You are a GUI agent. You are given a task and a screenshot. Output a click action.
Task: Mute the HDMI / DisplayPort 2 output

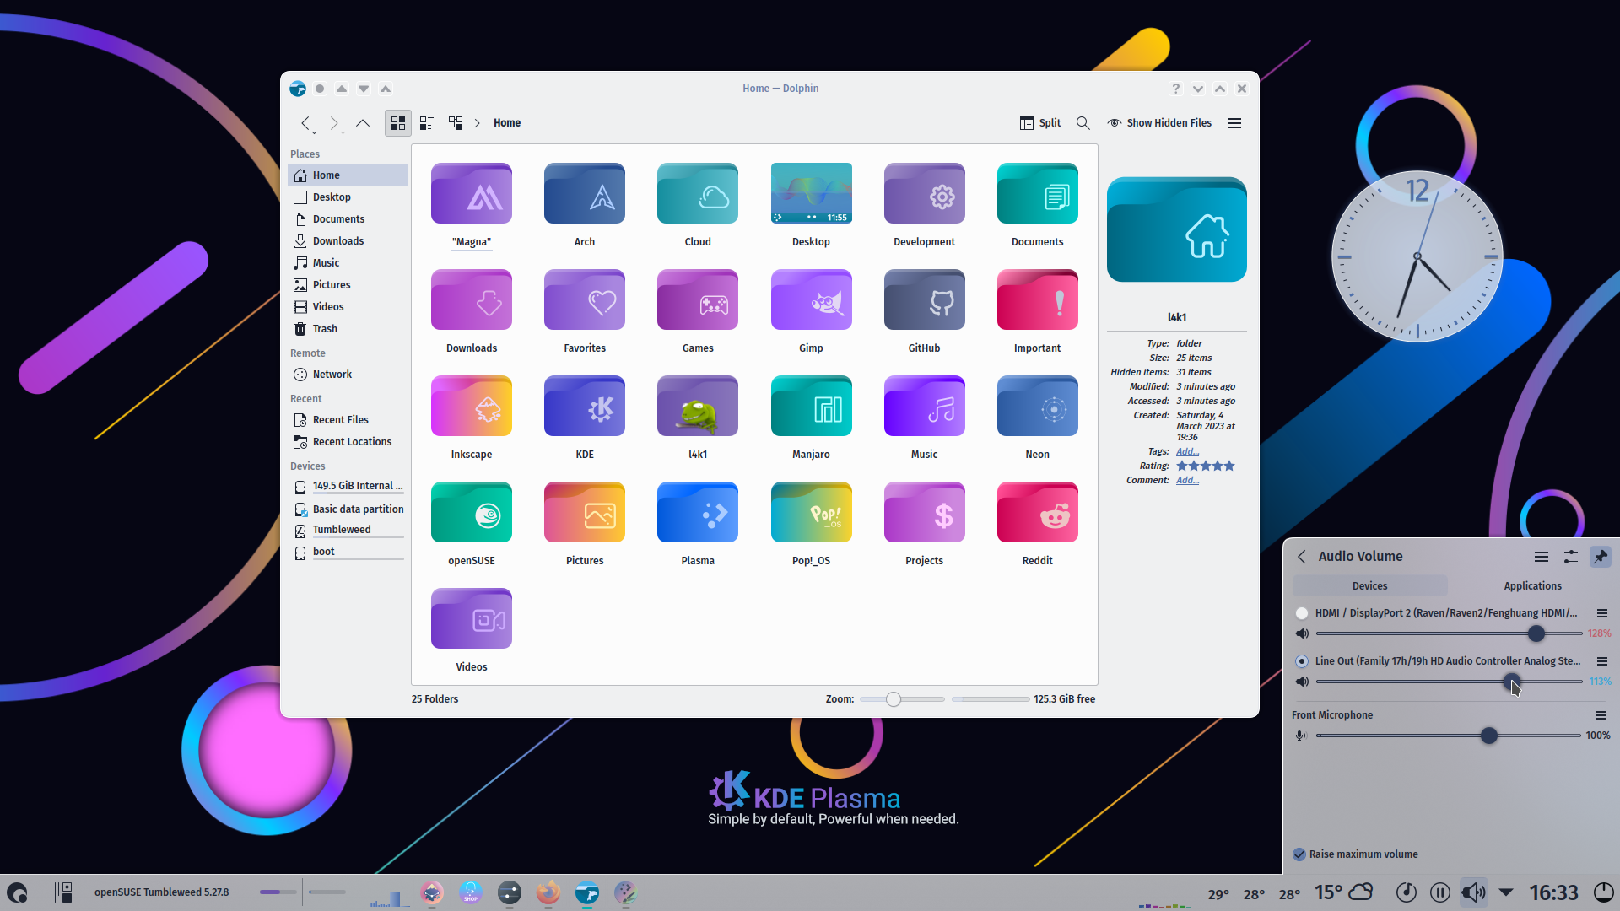click(1302, 633)
